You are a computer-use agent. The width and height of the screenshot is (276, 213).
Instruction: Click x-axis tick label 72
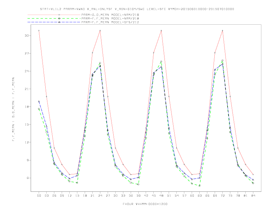222,196
